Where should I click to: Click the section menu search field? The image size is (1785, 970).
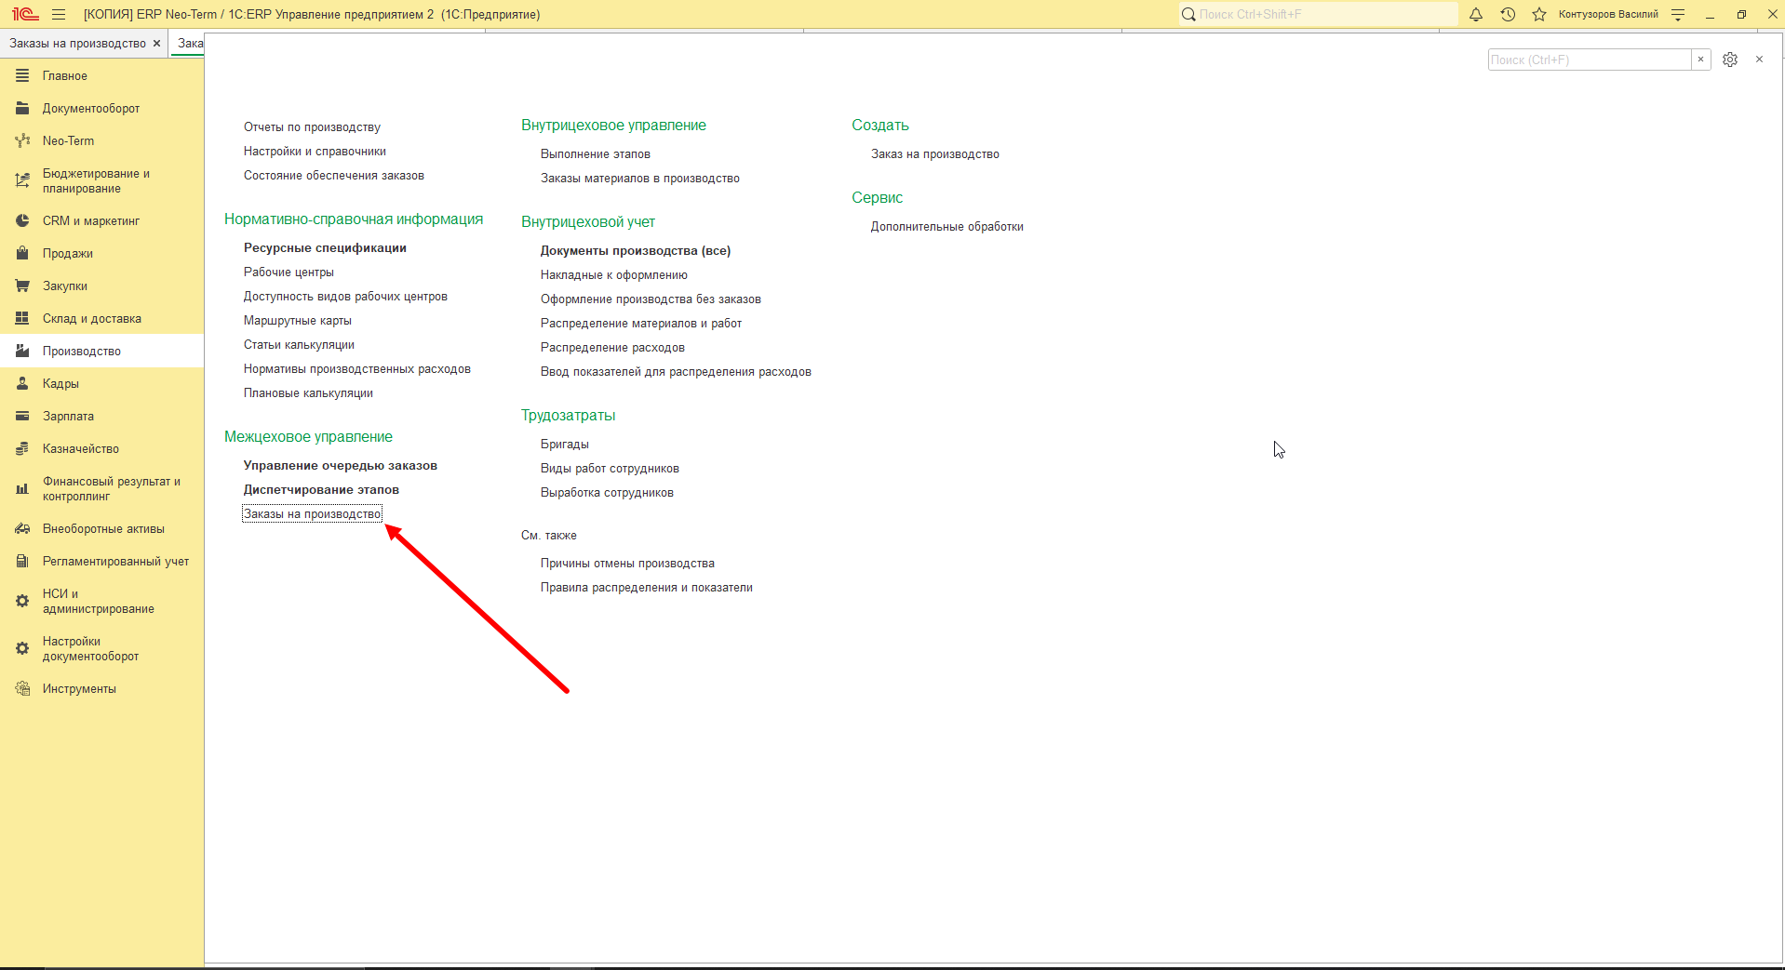coord(1590,60)
